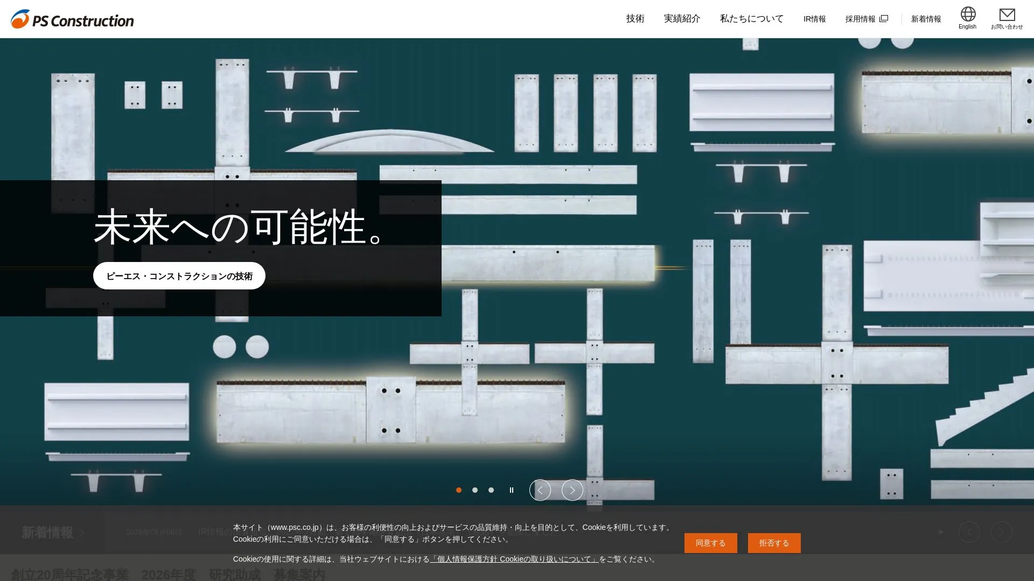Viewport: 1034px width, 581px height.
Task: Open 採用情報 in a new window
Action: click(x=866, y=19)
